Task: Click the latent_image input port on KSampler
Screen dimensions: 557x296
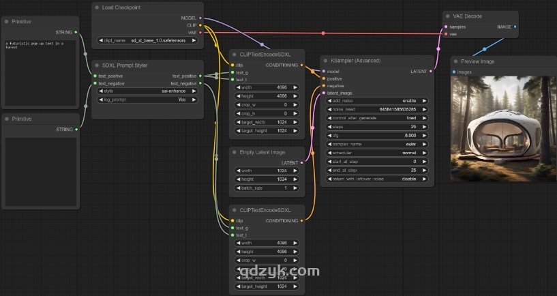Action: [x=323, y=93]
